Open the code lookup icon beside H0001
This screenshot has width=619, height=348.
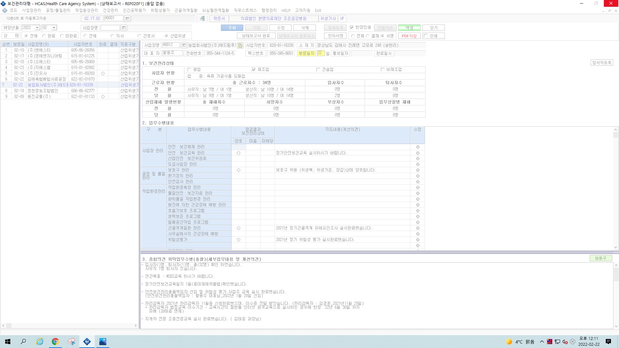click(127, 19)
